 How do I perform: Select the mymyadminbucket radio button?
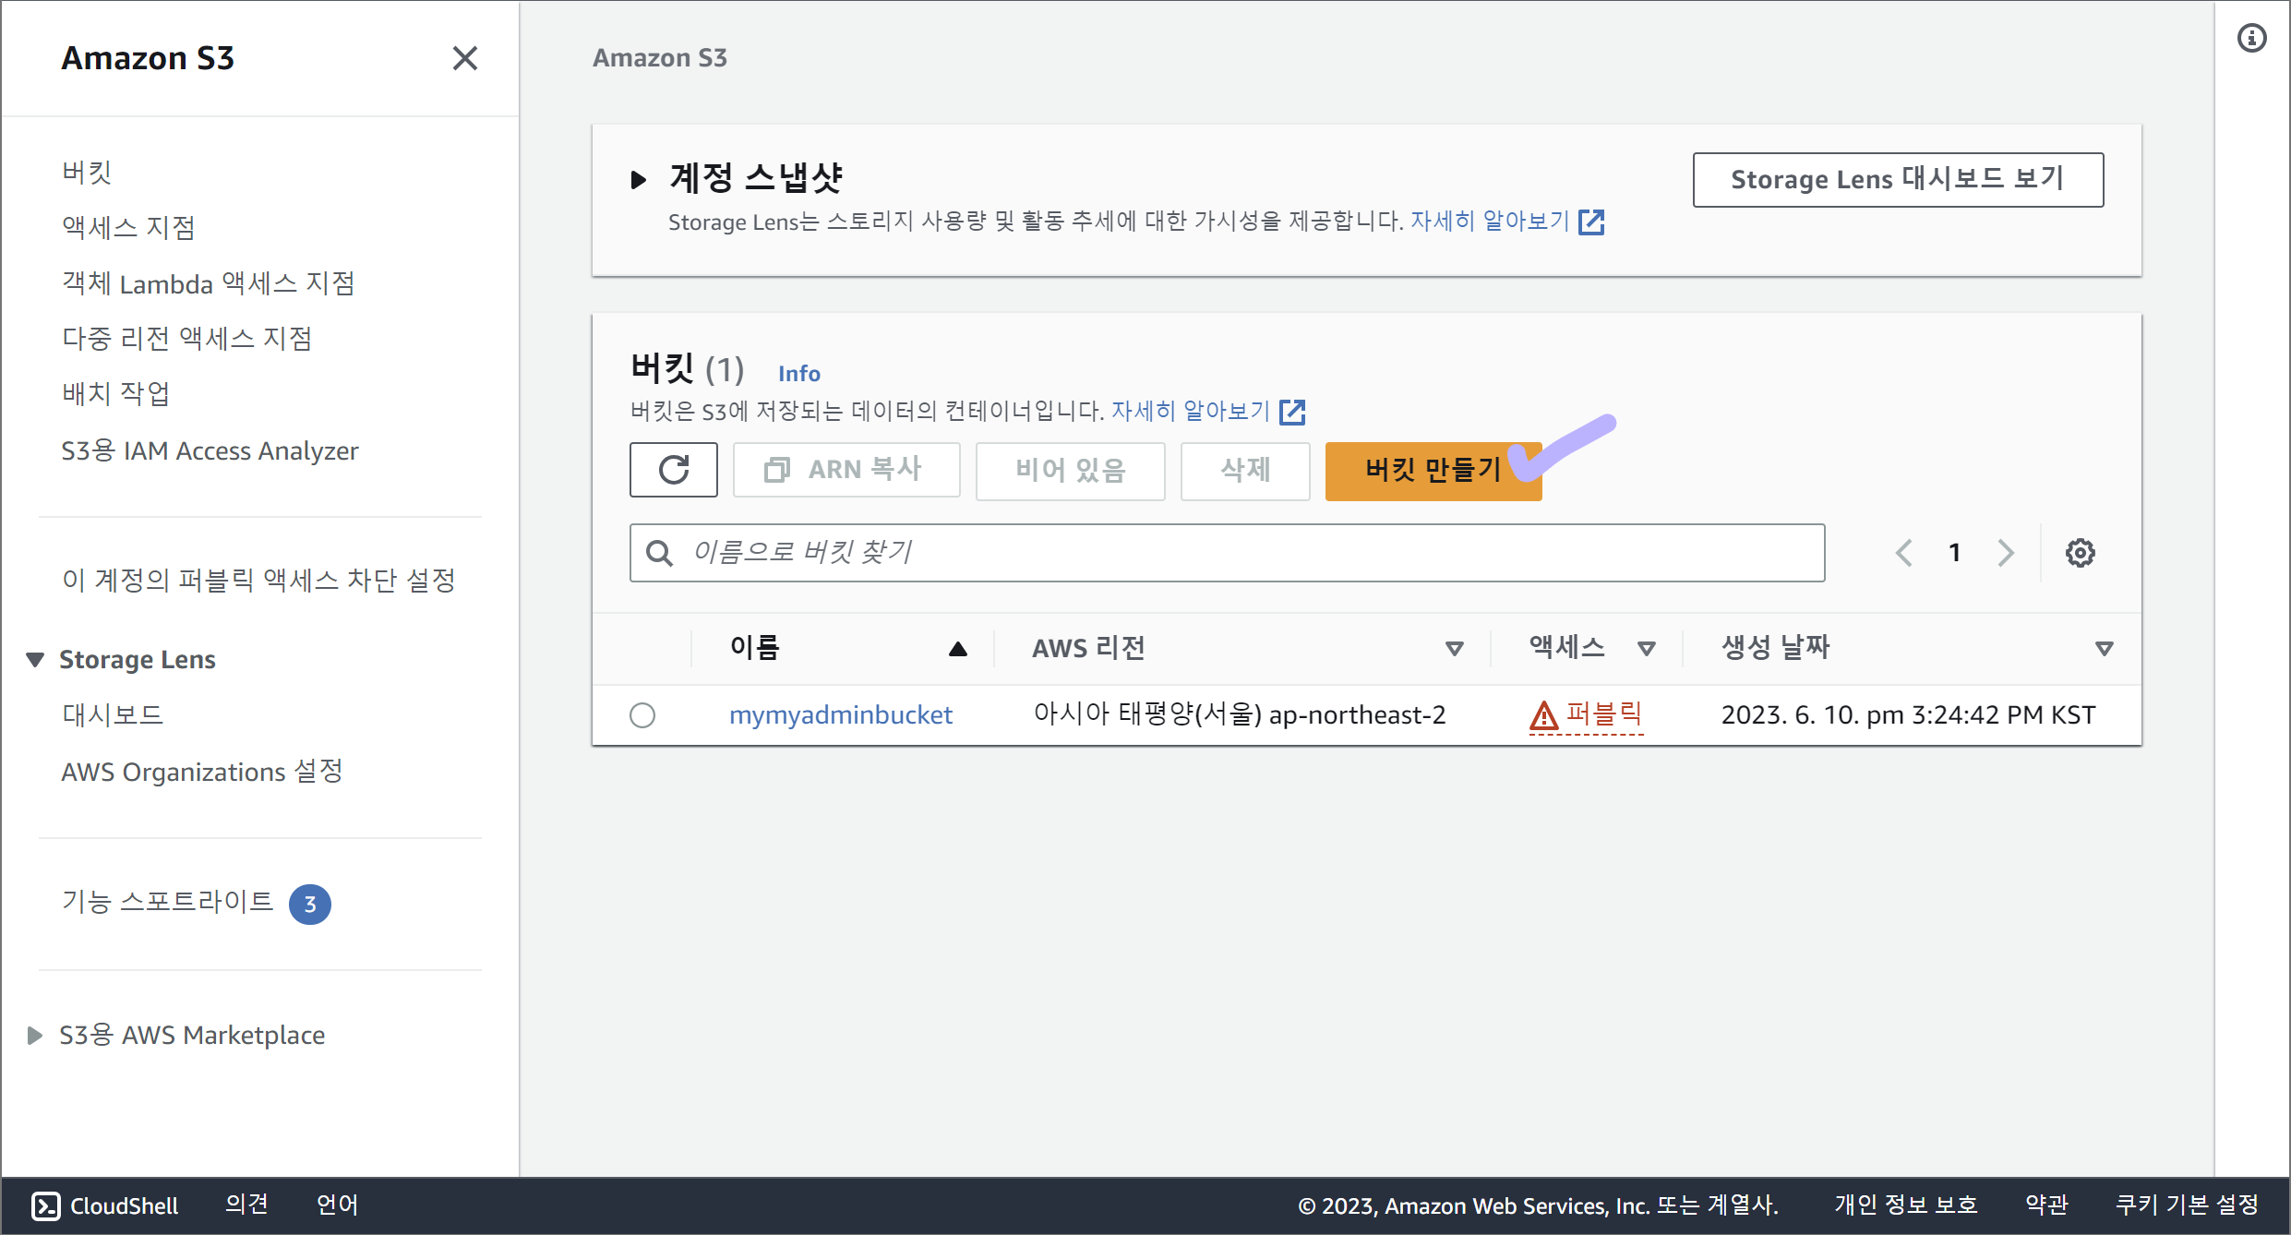642,715
